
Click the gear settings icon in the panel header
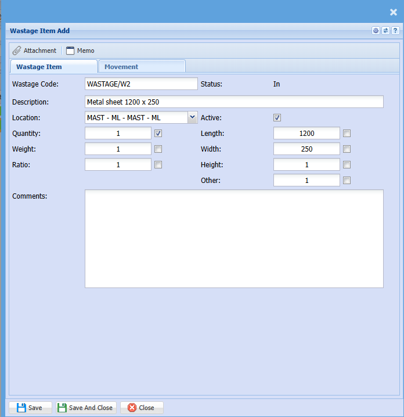[x=376, y=31]
